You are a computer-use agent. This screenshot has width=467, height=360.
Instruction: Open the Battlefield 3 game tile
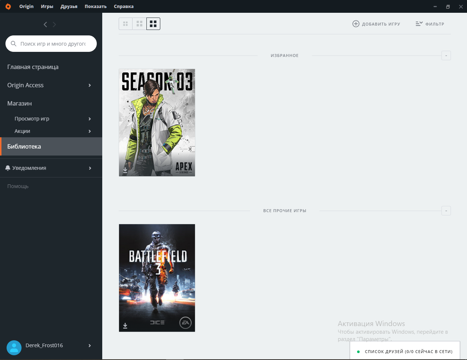(157, 278)
